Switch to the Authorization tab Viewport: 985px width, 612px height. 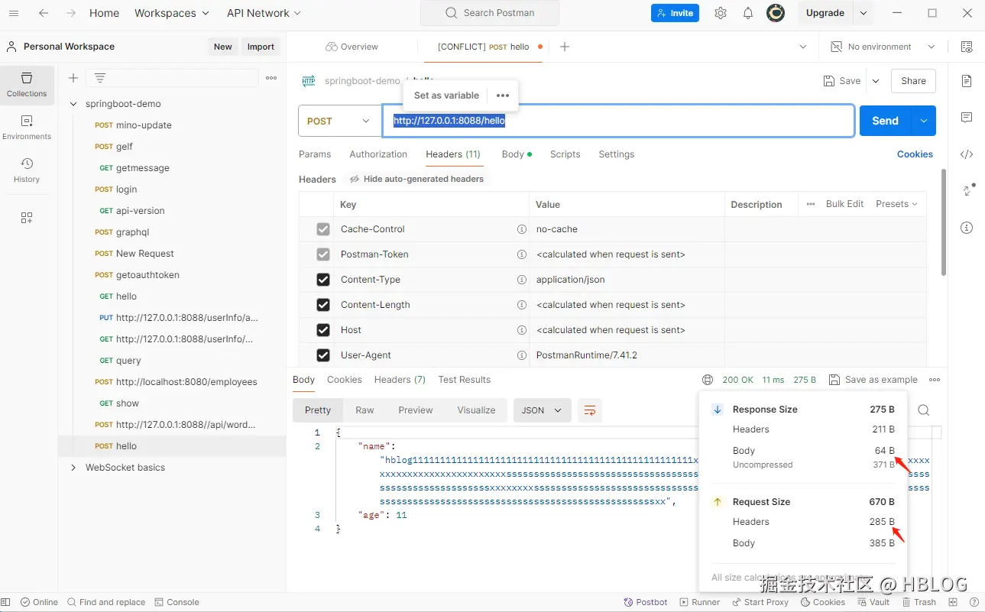click(378, 154)
